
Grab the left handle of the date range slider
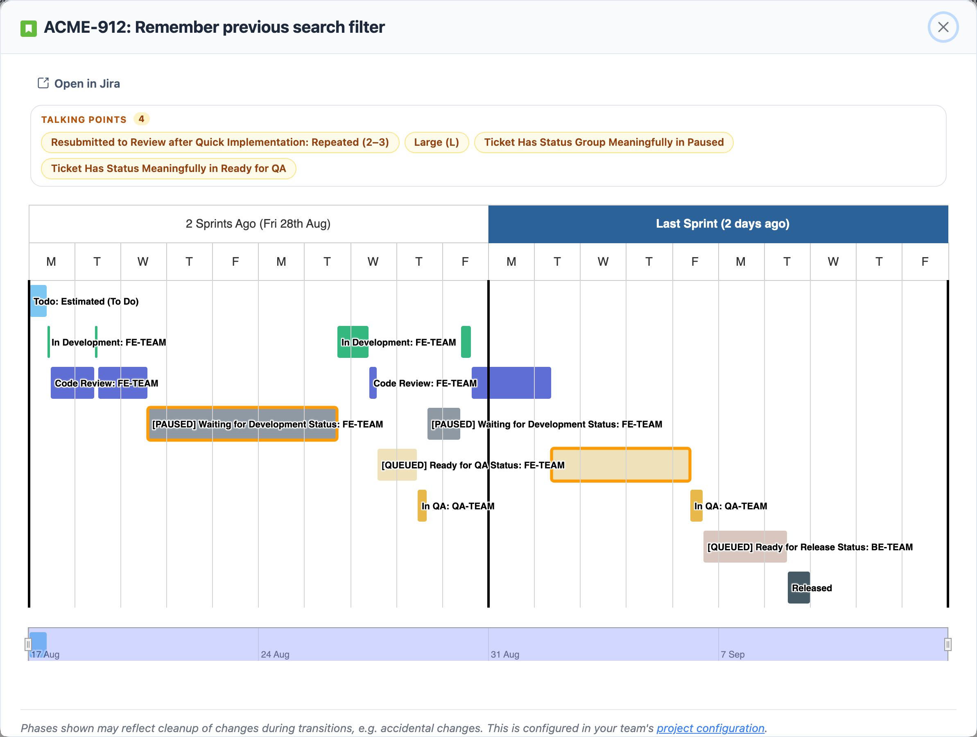tap(28, 645)
